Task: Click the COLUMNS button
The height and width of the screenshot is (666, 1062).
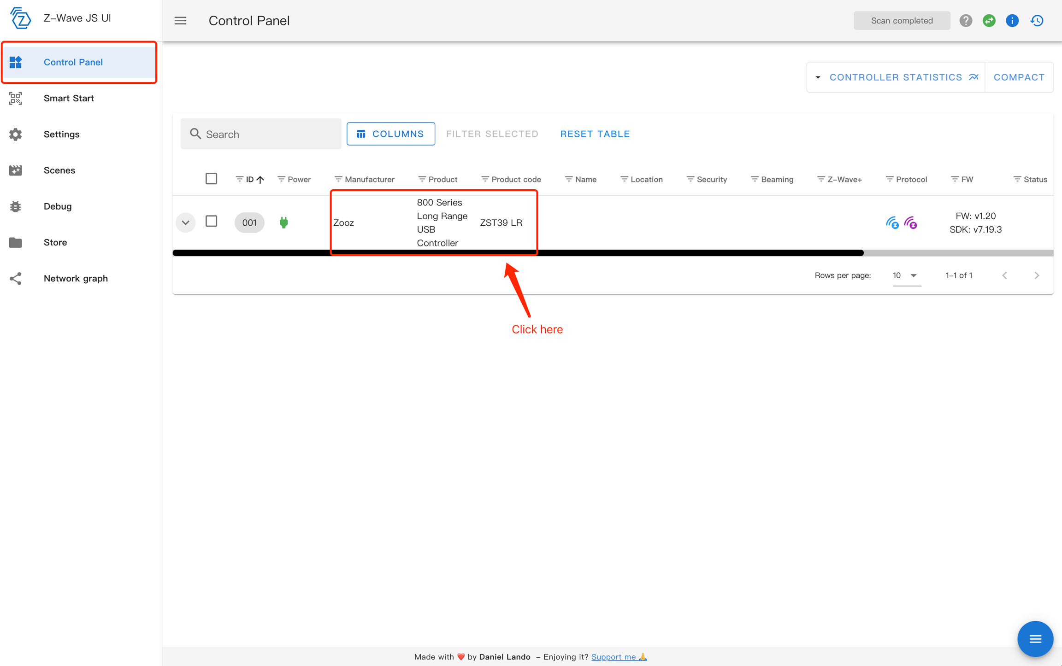Action: pyautogui.click(x=390, y=134)
